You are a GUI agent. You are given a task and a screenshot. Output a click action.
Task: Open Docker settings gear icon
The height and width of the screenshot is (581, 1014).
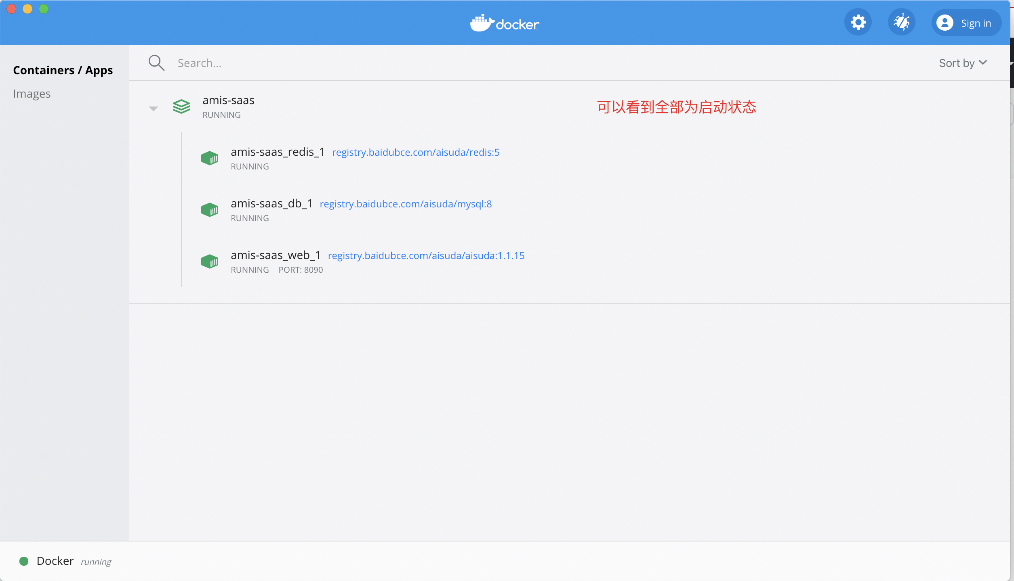coord(858,23)
